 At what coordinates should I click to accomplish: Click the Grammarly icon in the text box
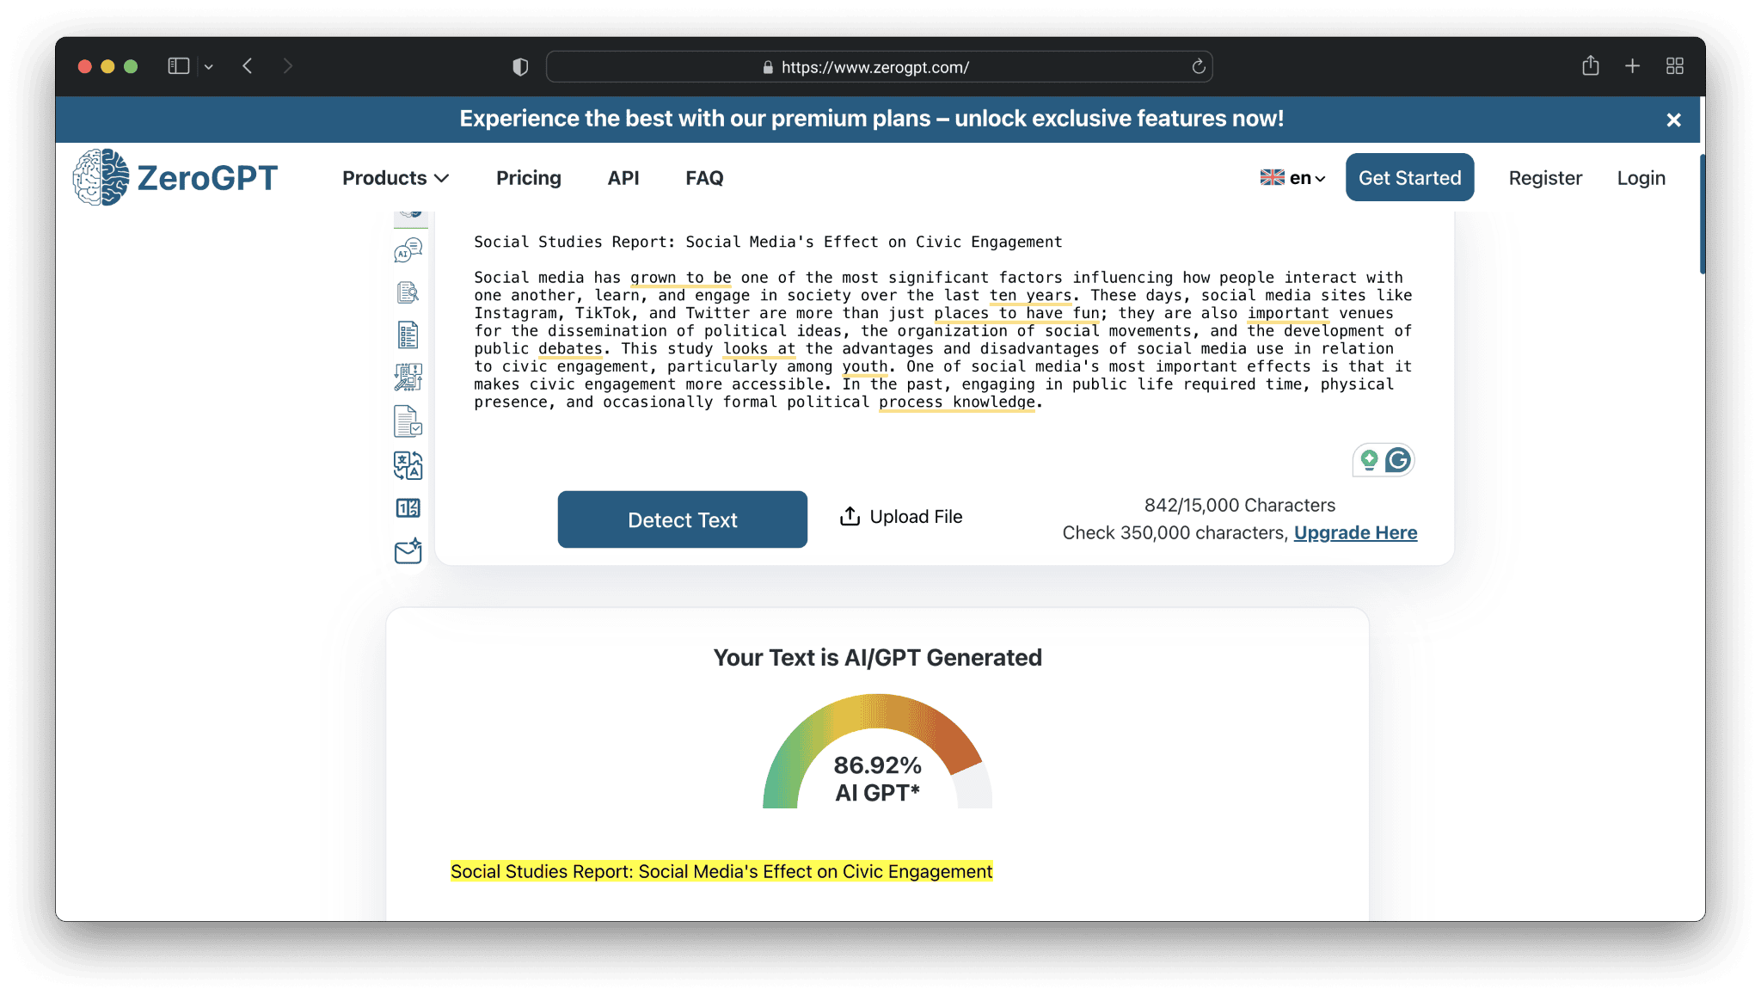click(x=1397, y=460)
